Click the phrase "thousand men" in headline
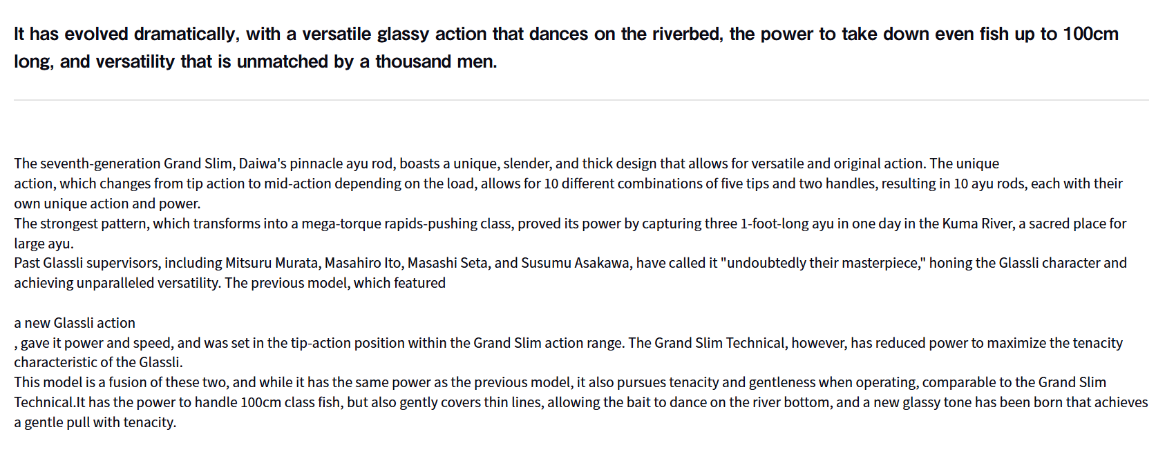Screen dimensions: 1156x472 pyautogui.click(x=435, y=62)
